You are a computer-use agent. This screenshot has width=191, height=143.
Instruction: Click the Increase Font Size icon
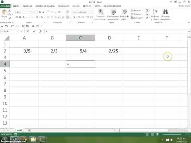(40, 12)
